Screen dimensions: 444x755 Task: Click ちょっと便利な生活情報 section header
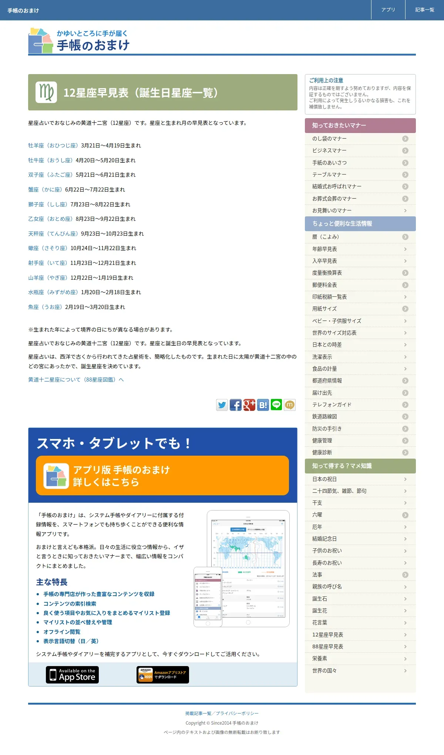coord(360,224)
